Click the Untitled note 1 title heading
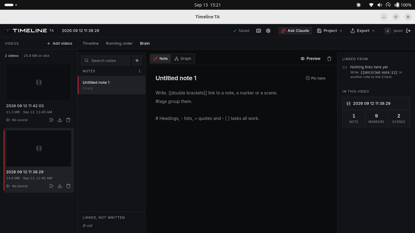This screenshot has width=415, height=233. pyautogui.click(x=176, y=78)
